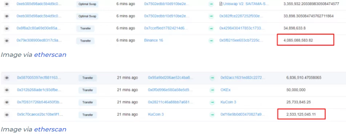Open the 0x5f8215ee653cb7225c recipient address
Viewport: 346px width, 134px height.
pos(241,40)
